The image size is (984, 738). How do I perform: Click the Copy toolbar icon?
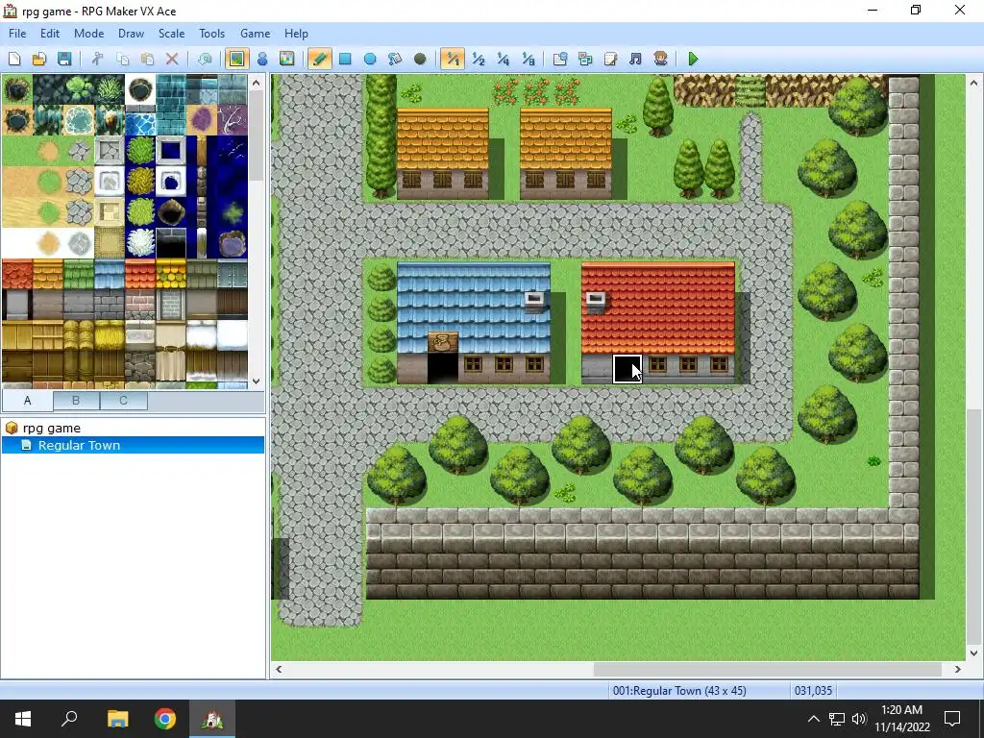[x=122, y=59]
